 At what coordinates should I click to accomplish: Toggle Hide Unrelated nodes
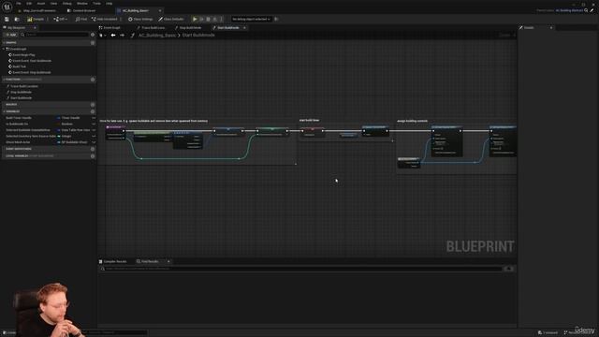tap(105, 19)
